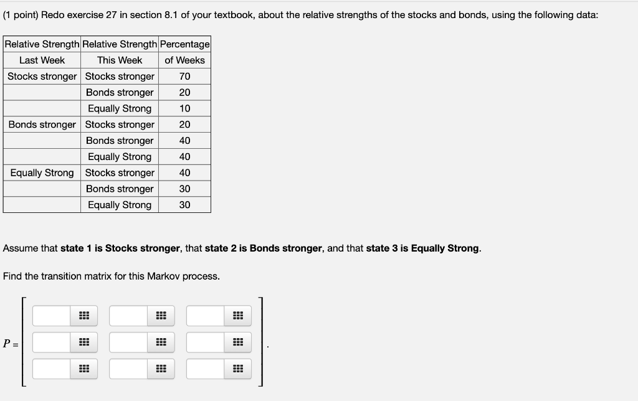The width and height of the screenshot is (638, 401).
Task: Open the math keypad for the middle-right matrix entry
Action: [x=237, y=342]
